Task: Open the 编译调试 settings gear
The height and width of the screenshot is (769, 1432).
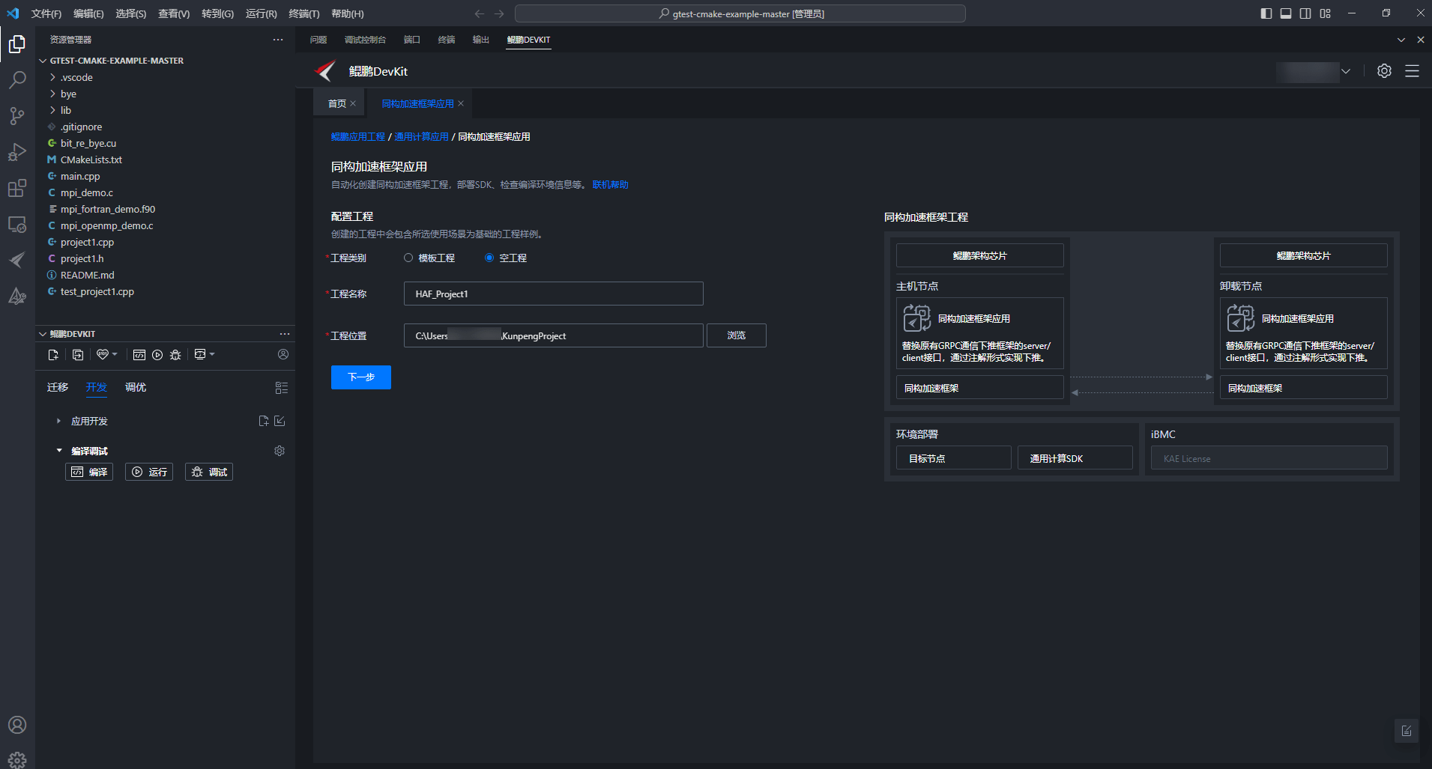Action: pos(280,451)
